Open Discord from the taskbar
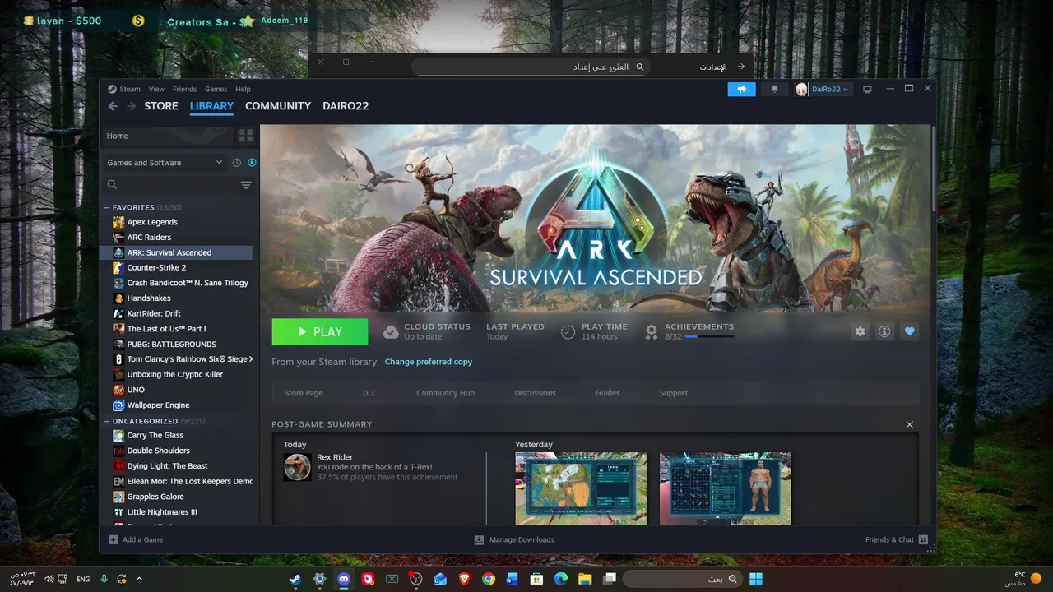The width and height of the screenshot is (1053, 592). 344,579
